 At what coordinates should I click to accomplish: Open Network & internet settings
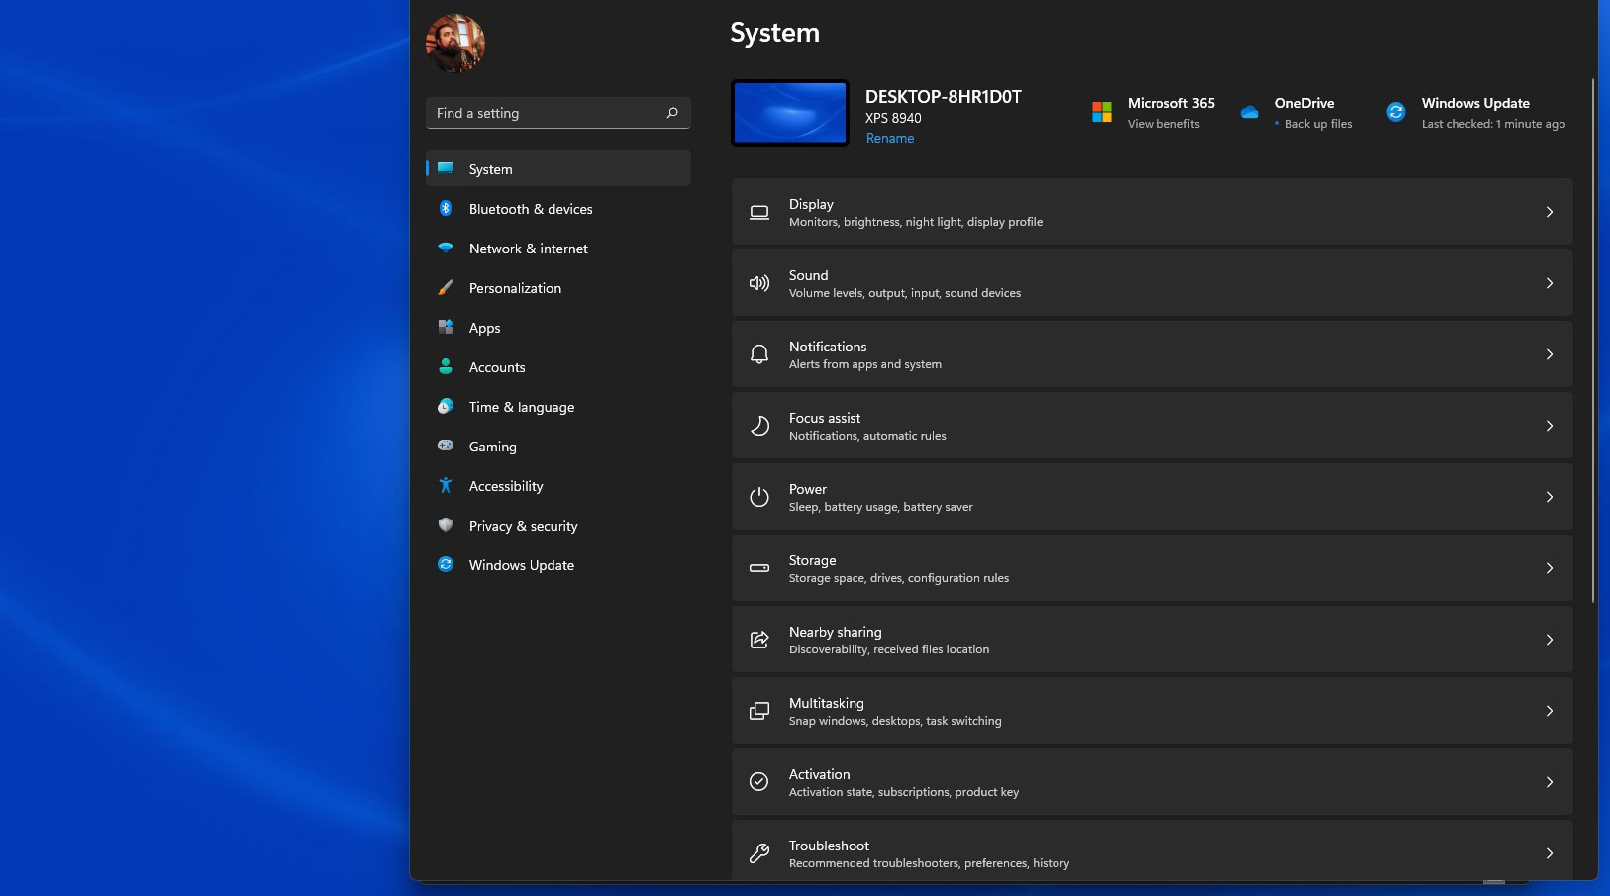coord(528,249)
